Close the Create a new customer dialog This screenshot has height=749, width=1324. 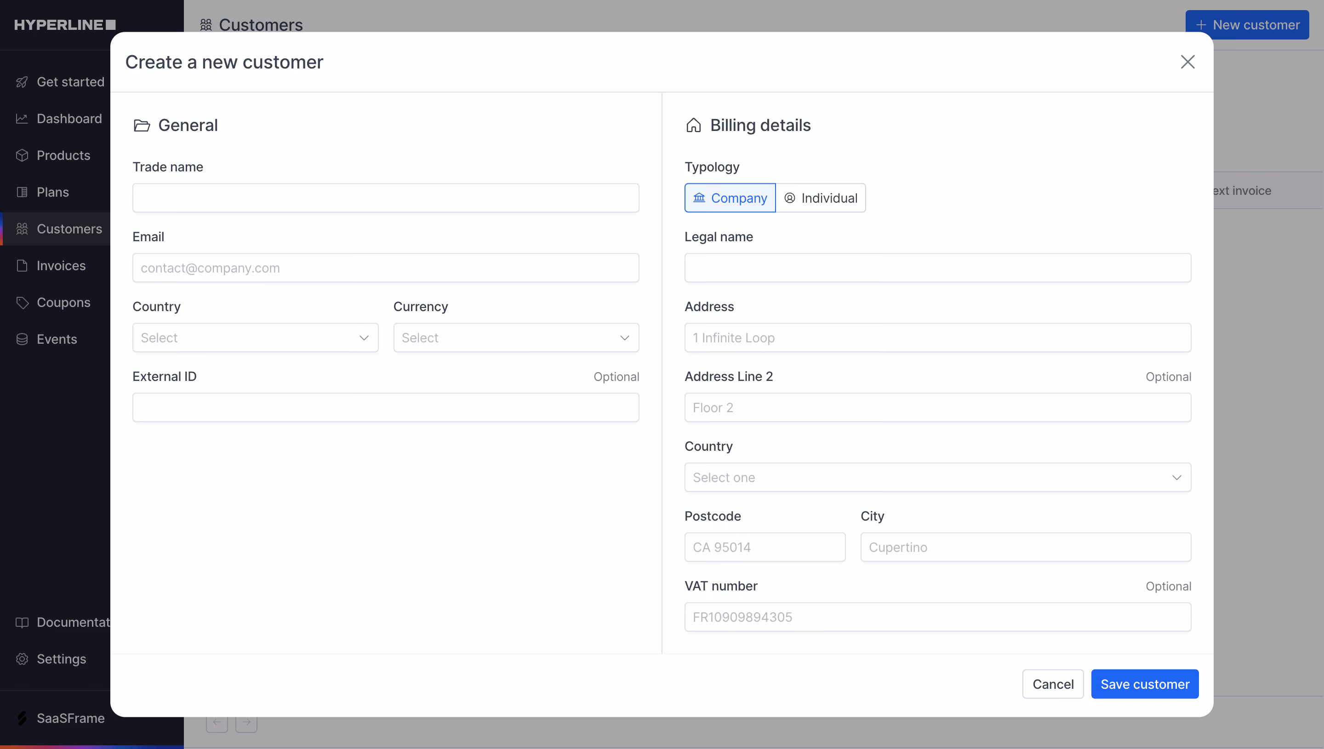tap(1187, 62)
